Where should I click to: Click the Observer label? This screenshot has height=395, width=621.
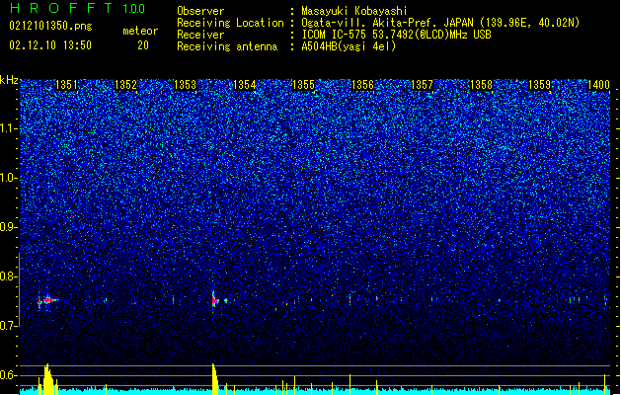coord(200,11)
